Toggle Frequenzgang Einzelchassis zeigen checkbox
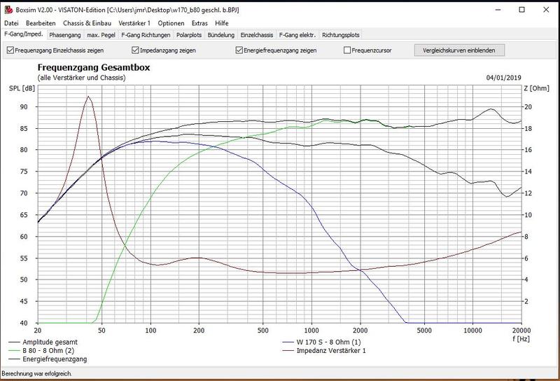 click(x=10, y=50)
